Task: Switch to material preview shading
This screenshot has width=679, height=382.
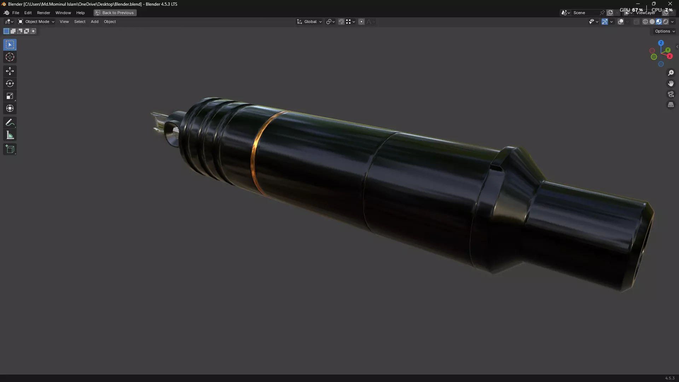Action: click(659, 22)
